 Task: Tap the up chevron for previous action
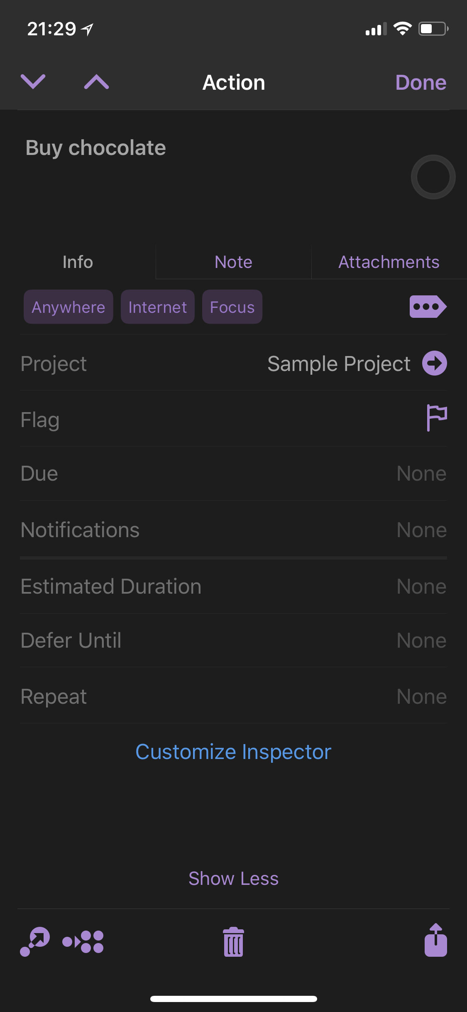(96, 82)
